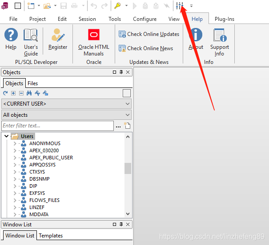Image resolution: width=269 pixels, height=245 pixels.
Task: Click the ellipsis button next to filter box
Action: pos(118,126)
